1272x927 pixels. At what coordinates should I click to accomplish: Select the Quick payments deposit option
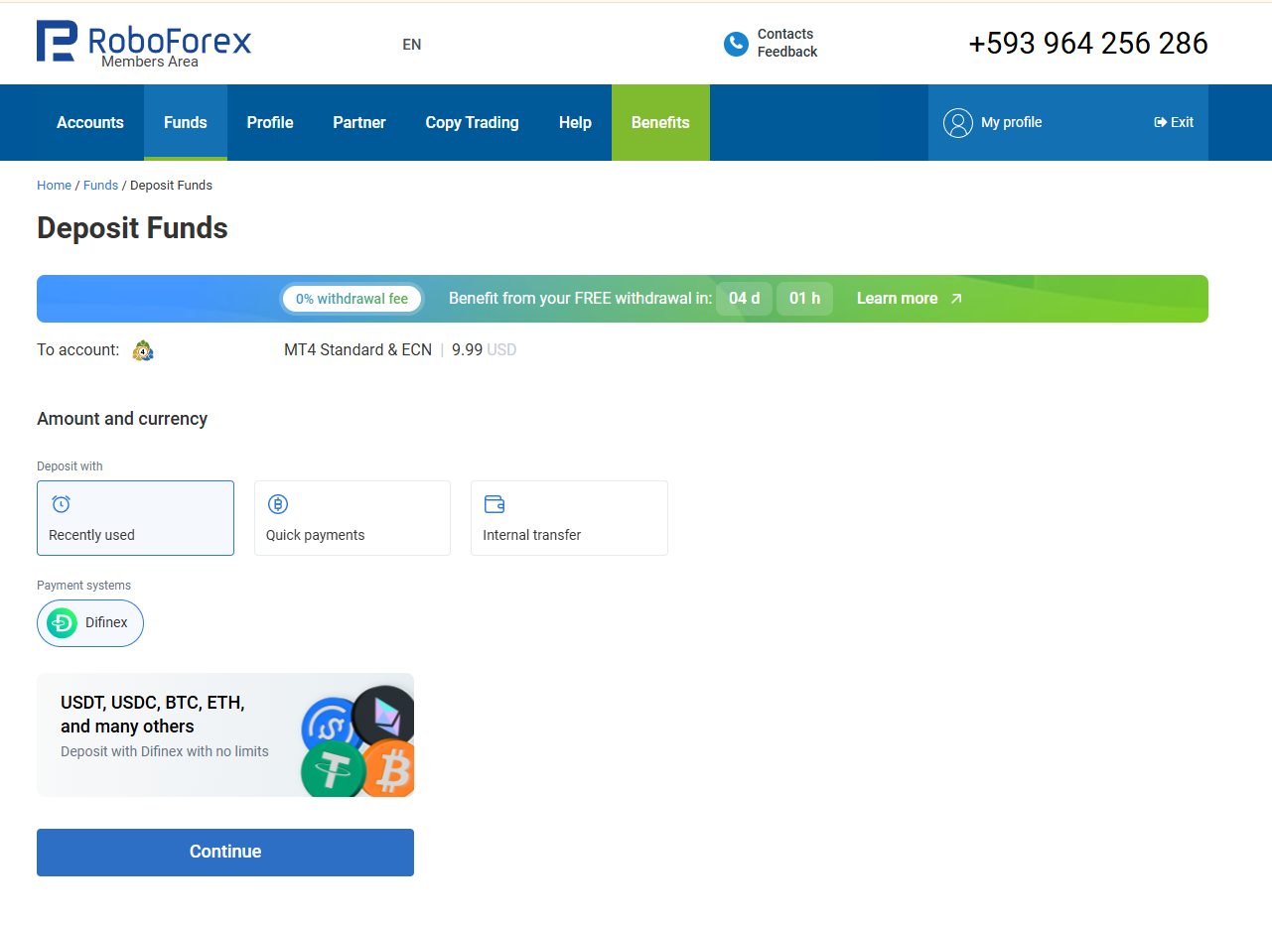click(353, 518)
